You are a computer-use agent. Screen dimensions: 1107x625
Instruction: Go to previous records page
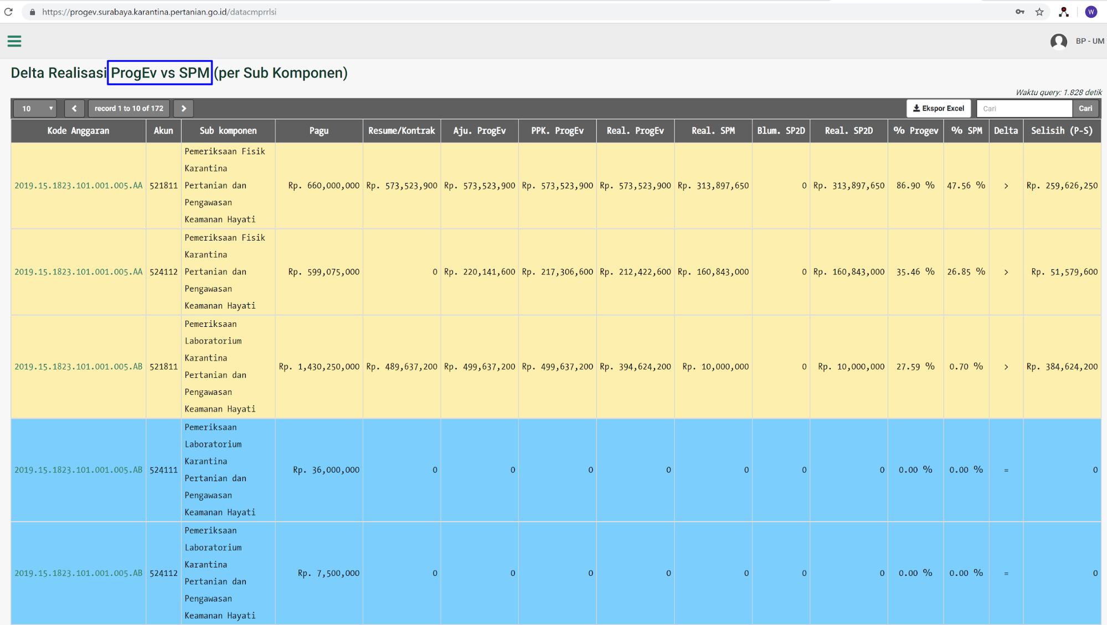(x=74, y=108)
